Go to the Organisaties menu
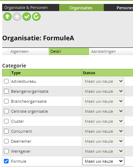This screenshot has height=167, width=133. click(81, 7)
